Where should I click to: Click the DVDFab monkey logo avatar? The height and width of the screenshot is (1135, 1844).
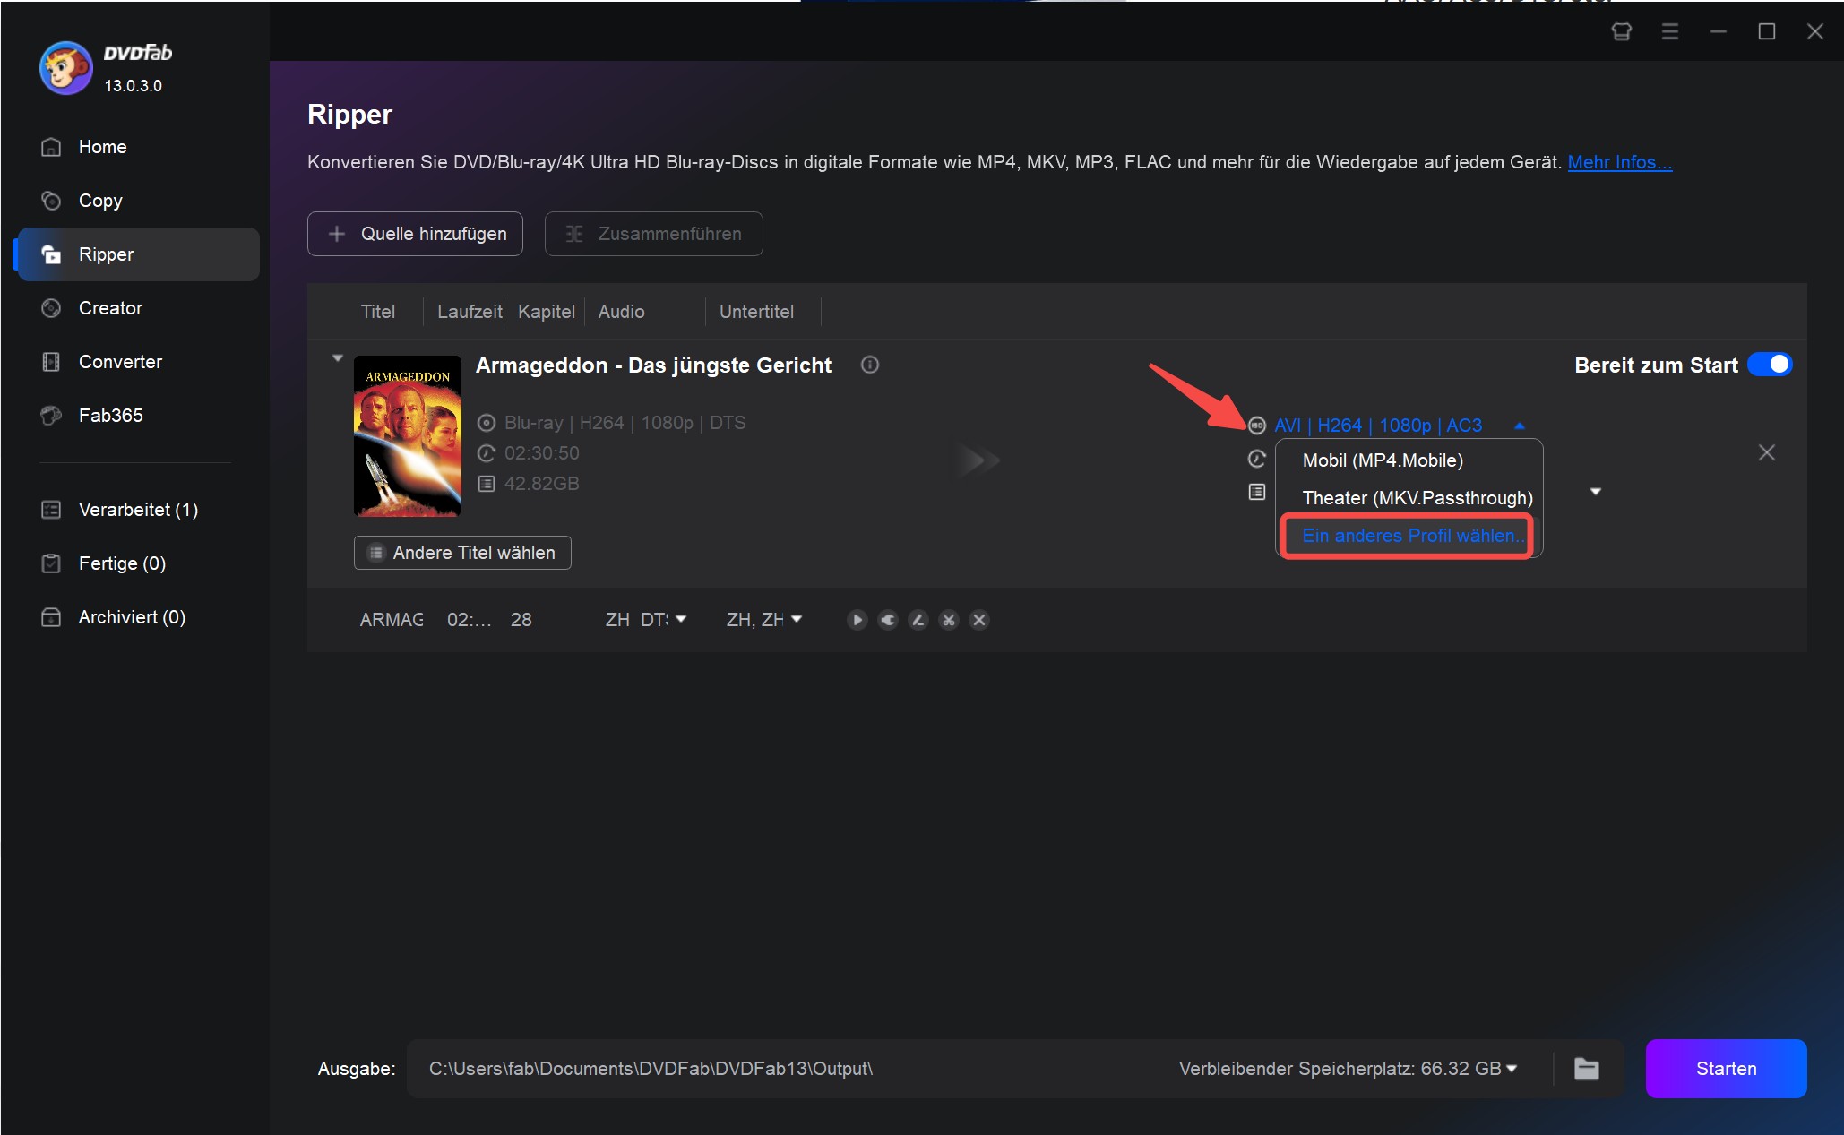[x=65, y=68]
